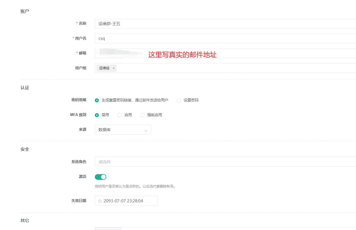
Task: Click the 失效日期 label
Action: 79,201
